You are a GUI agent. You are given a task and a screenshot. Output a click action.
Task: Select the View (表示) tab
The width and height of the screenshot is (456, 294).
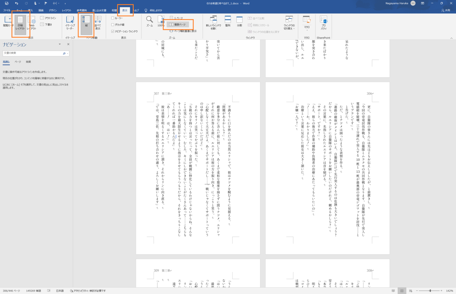point(125,10)
